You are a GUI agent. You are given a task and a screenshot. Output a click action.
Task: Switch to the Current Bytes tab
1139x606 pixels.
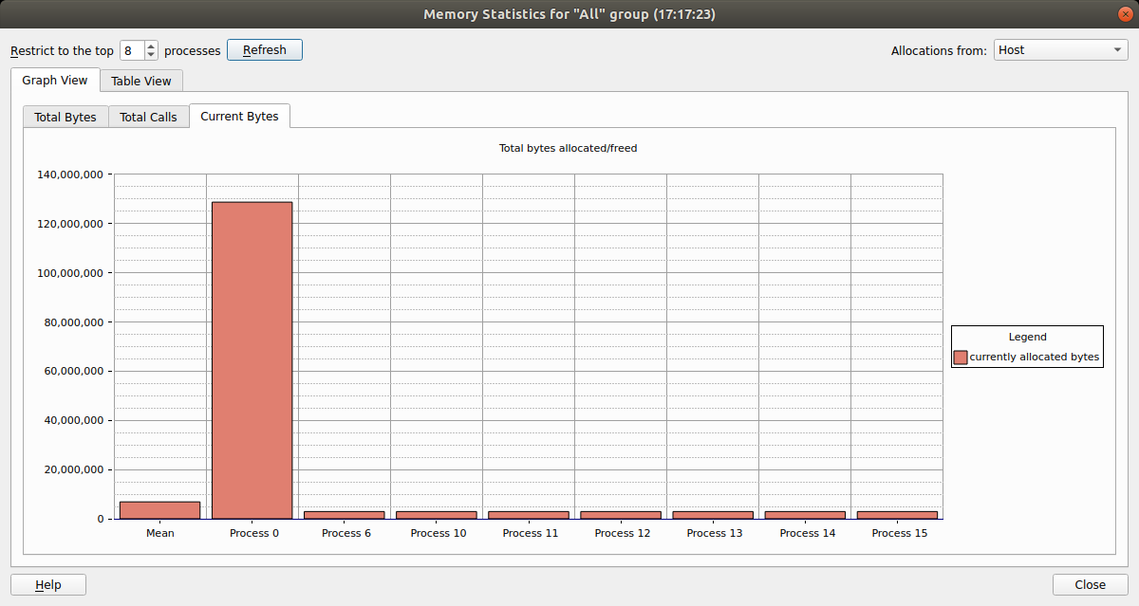point(239,117)
